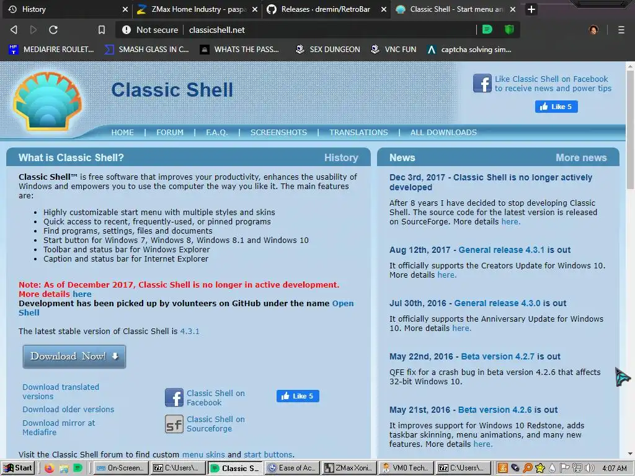Click the Classic Shell seashell logo
Screen dimensions: 635x476
[x=47, y=101]
